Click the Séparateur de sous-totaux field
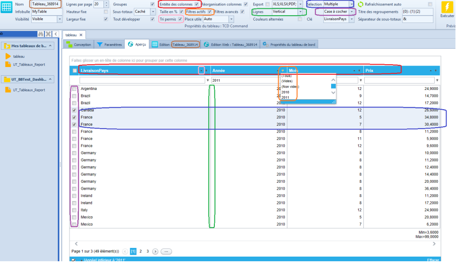471x269 pixels. 418,19
